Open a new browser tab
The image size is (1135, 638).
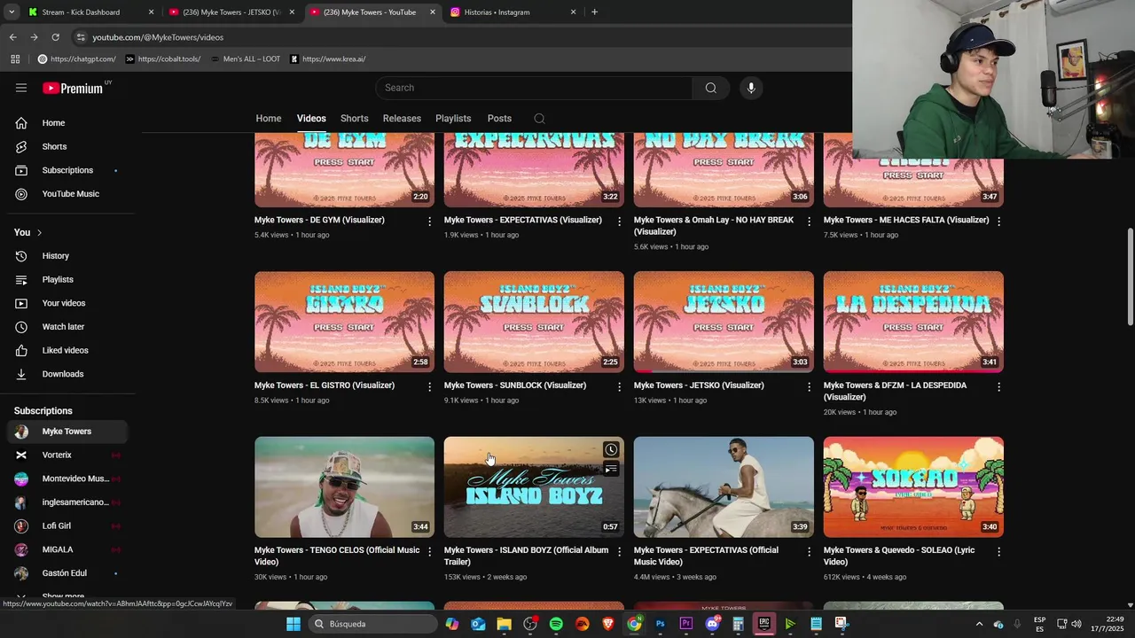coord(594,12)
